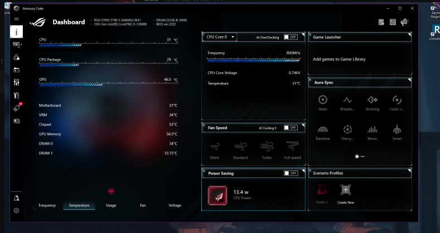
Task: Open the User Center profile icon
Action: coord(16,198)
